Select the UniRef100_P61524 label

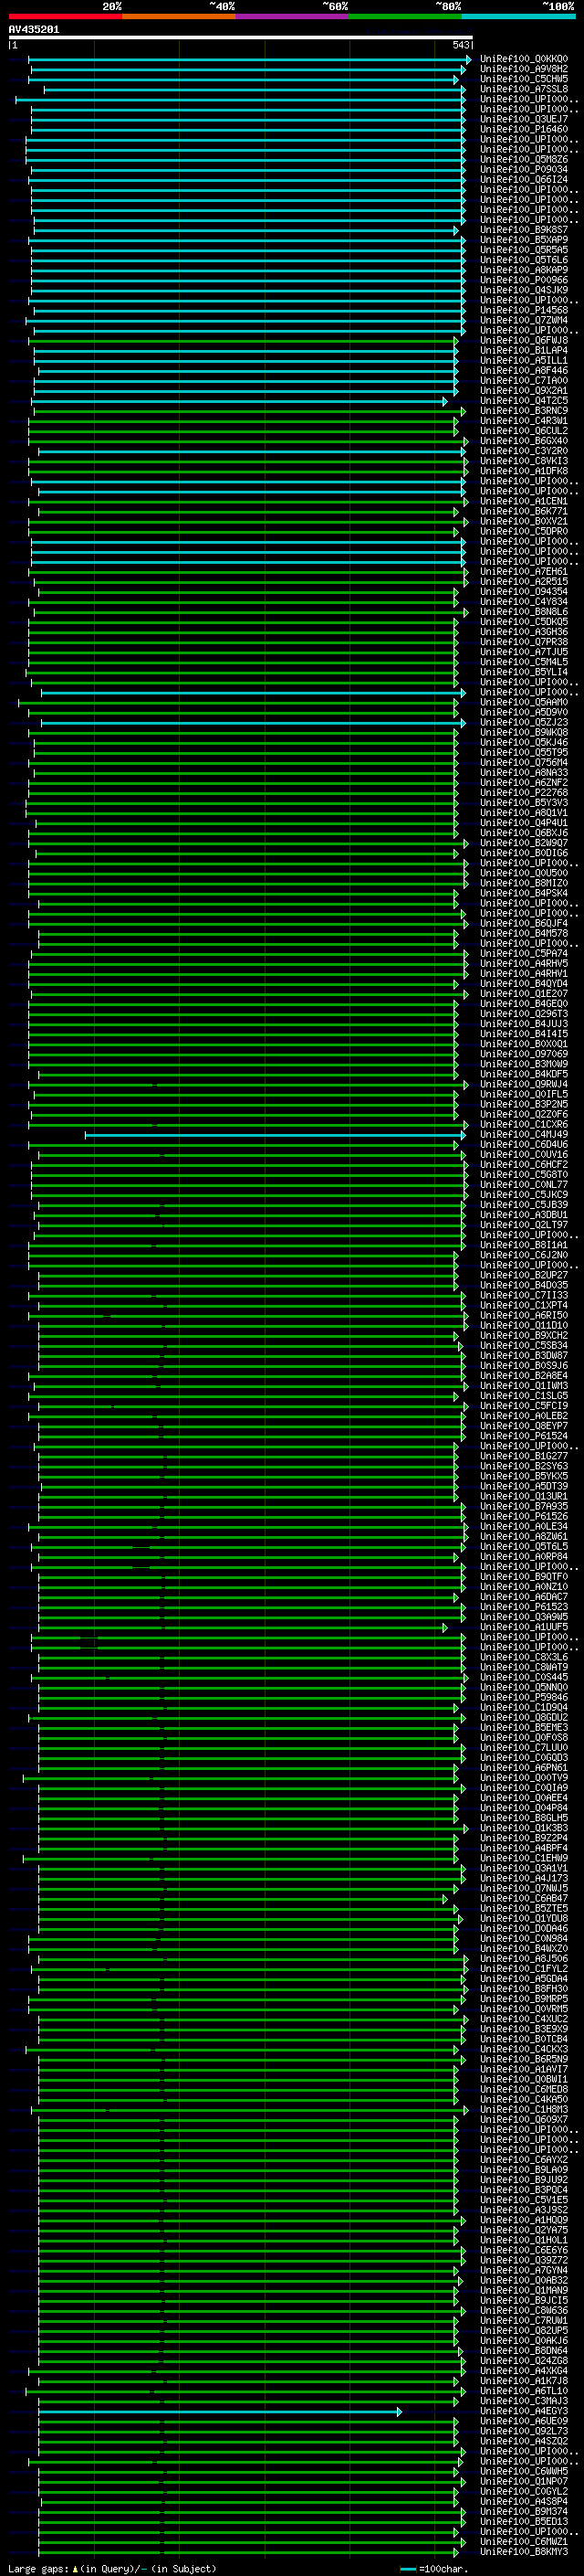pyautogui.click(x=523, y=1436)
